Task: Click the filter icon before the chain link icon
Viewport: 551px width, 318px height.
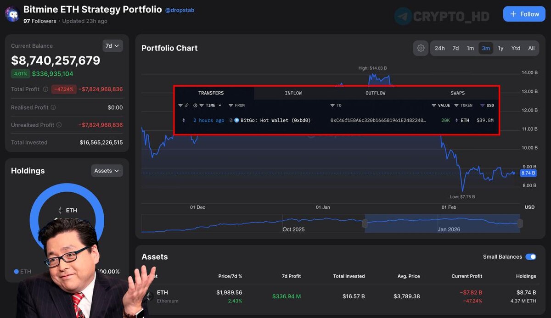Action: [180, 106]
